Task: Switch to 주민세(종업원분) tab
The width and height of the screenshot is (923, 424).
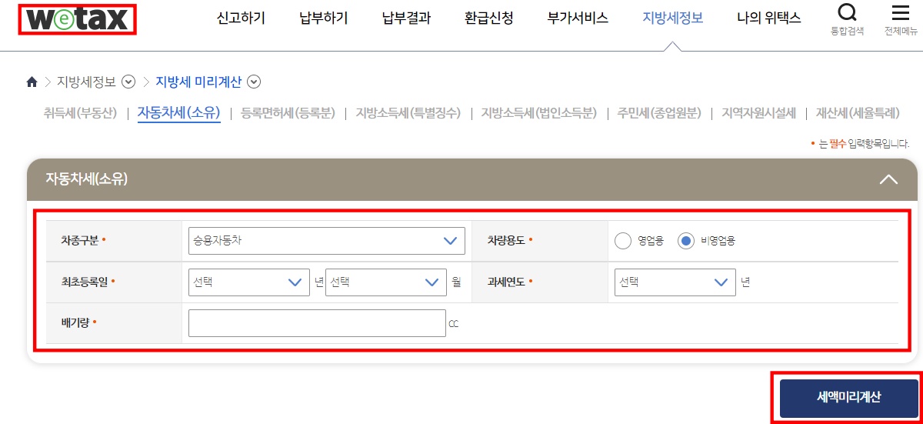Action: [x=659, y=113]
